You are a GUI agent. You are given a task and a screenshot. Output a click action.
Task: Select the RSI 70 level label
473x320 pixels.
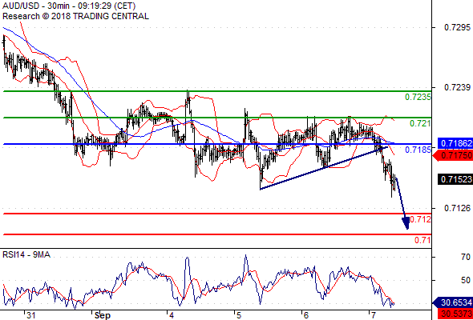pos(466,257)
